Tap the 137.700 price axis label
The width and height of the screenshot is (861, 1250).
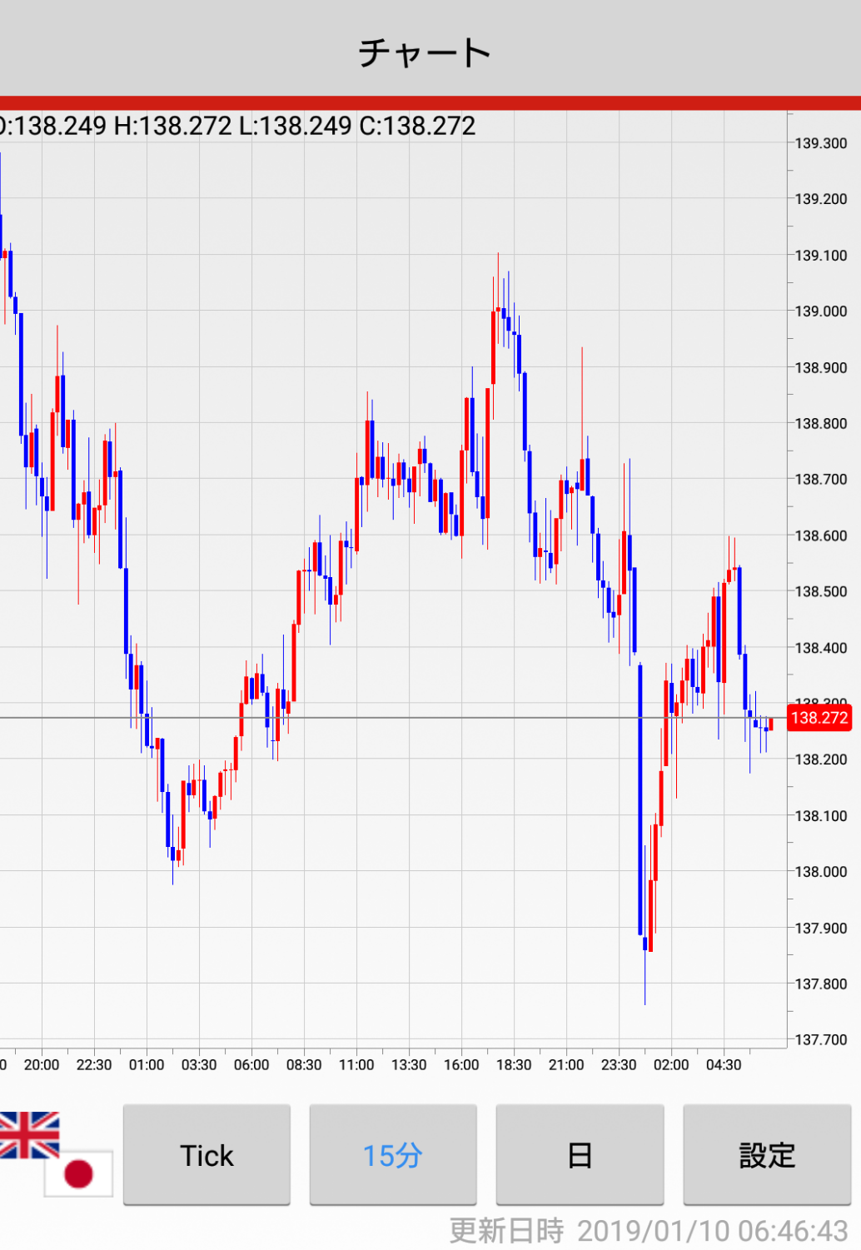820,1039
